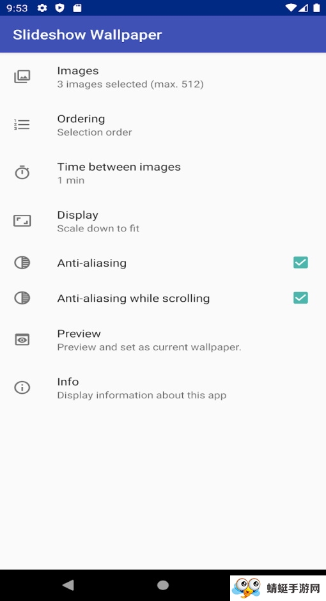The width and height of the screenshot is (326, 601).
Task: Open Ordering setting showing Selection order
Action: click(x=163, y=125)
